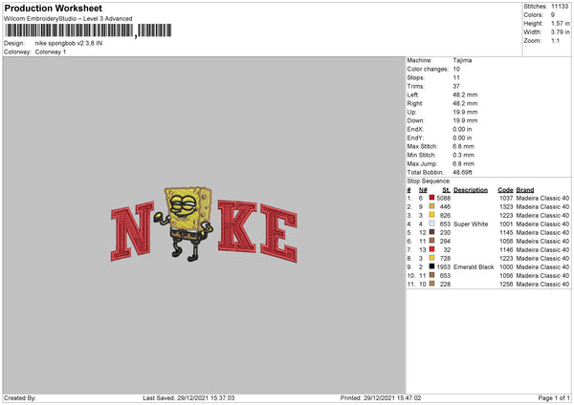Select 'Wilcom EmbroideryStudio – Level 3 Advanced' text
This screenshot has width=574, height=405.
68,19
